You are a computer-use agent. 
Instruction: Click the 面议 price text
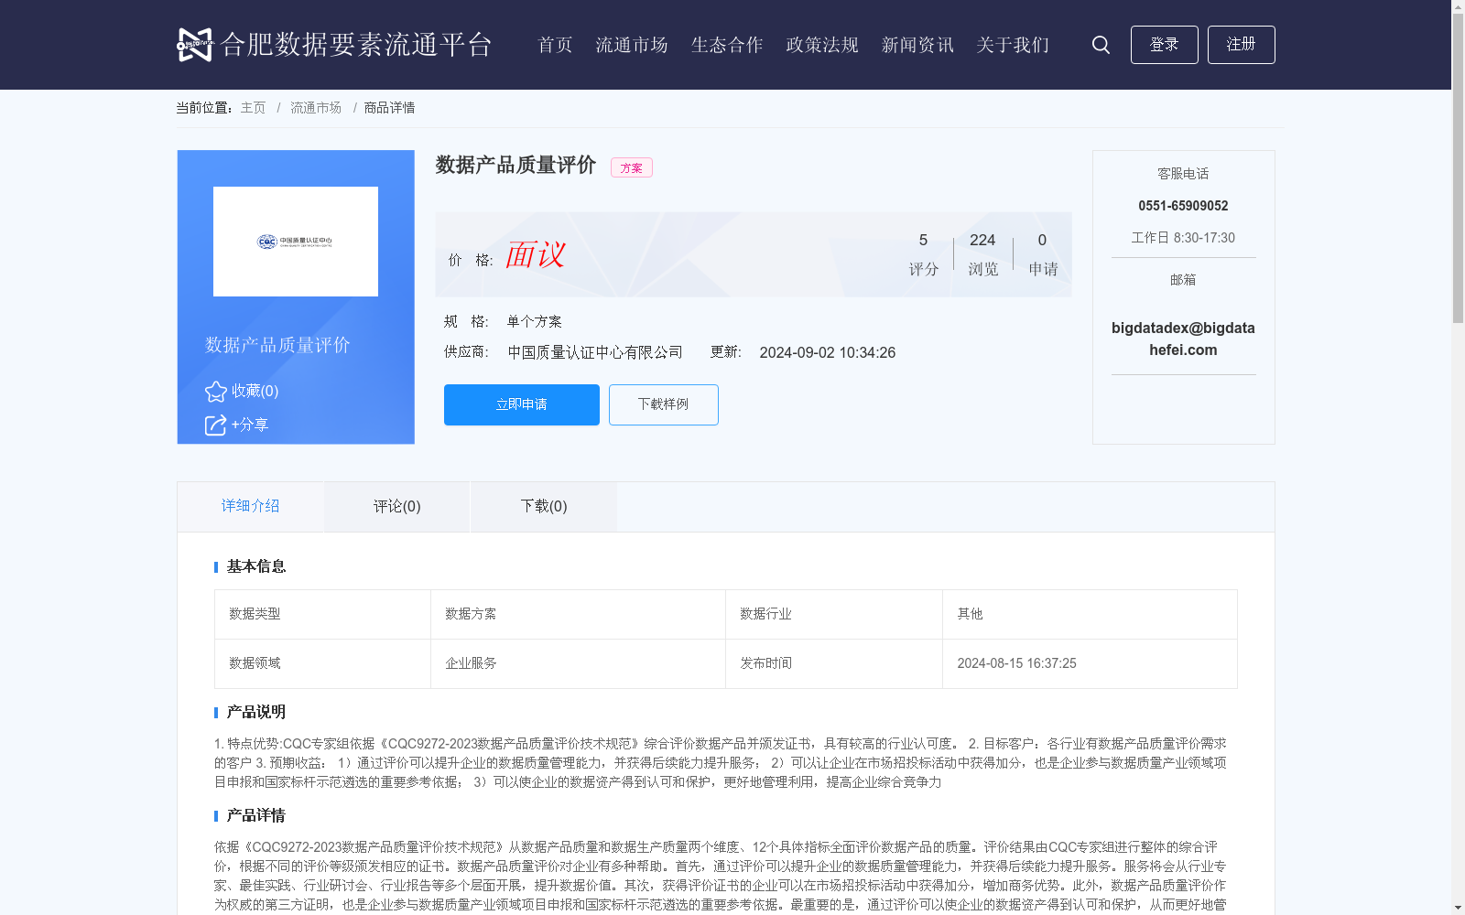536,254
